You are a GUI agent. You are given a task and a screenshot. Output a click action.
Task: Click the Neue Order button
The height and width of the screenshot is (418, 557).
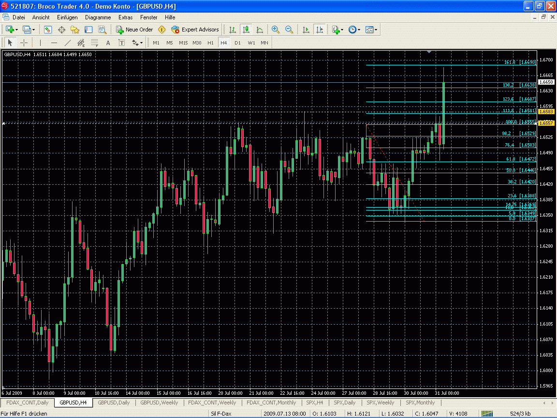point(134,30)
